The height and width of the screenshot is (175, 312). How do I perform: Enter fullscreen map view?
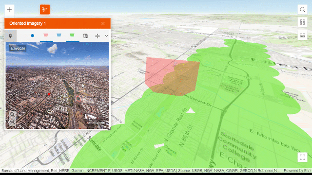click(x=302, y=157)
